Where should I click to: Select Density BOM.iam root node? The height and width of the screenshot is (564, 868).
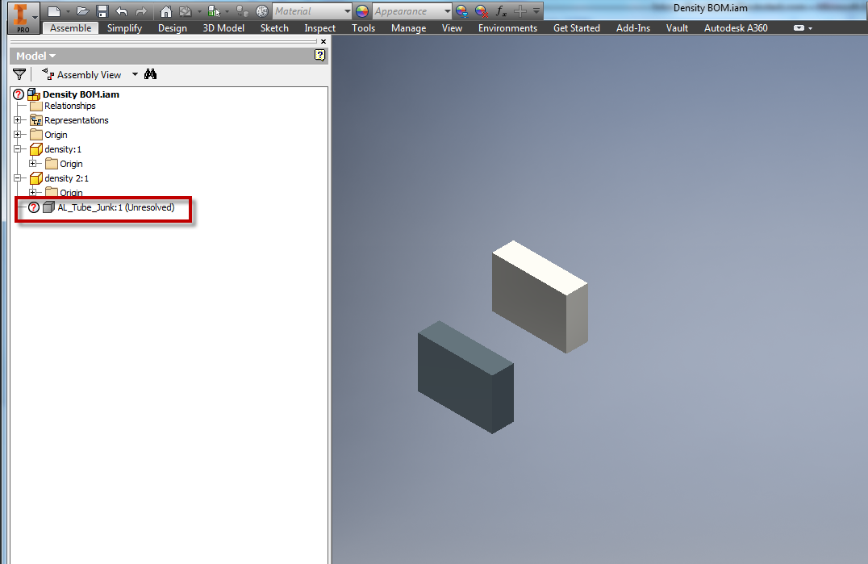click(81, 94)
